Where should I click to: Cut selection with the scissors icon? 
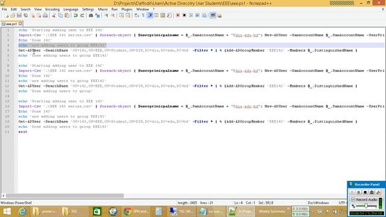coord(54,16)
